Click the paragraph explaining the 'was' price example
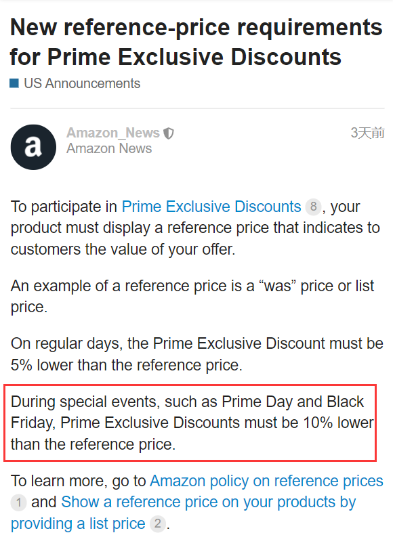Screen dimensions: 393x556 point(192,297)
